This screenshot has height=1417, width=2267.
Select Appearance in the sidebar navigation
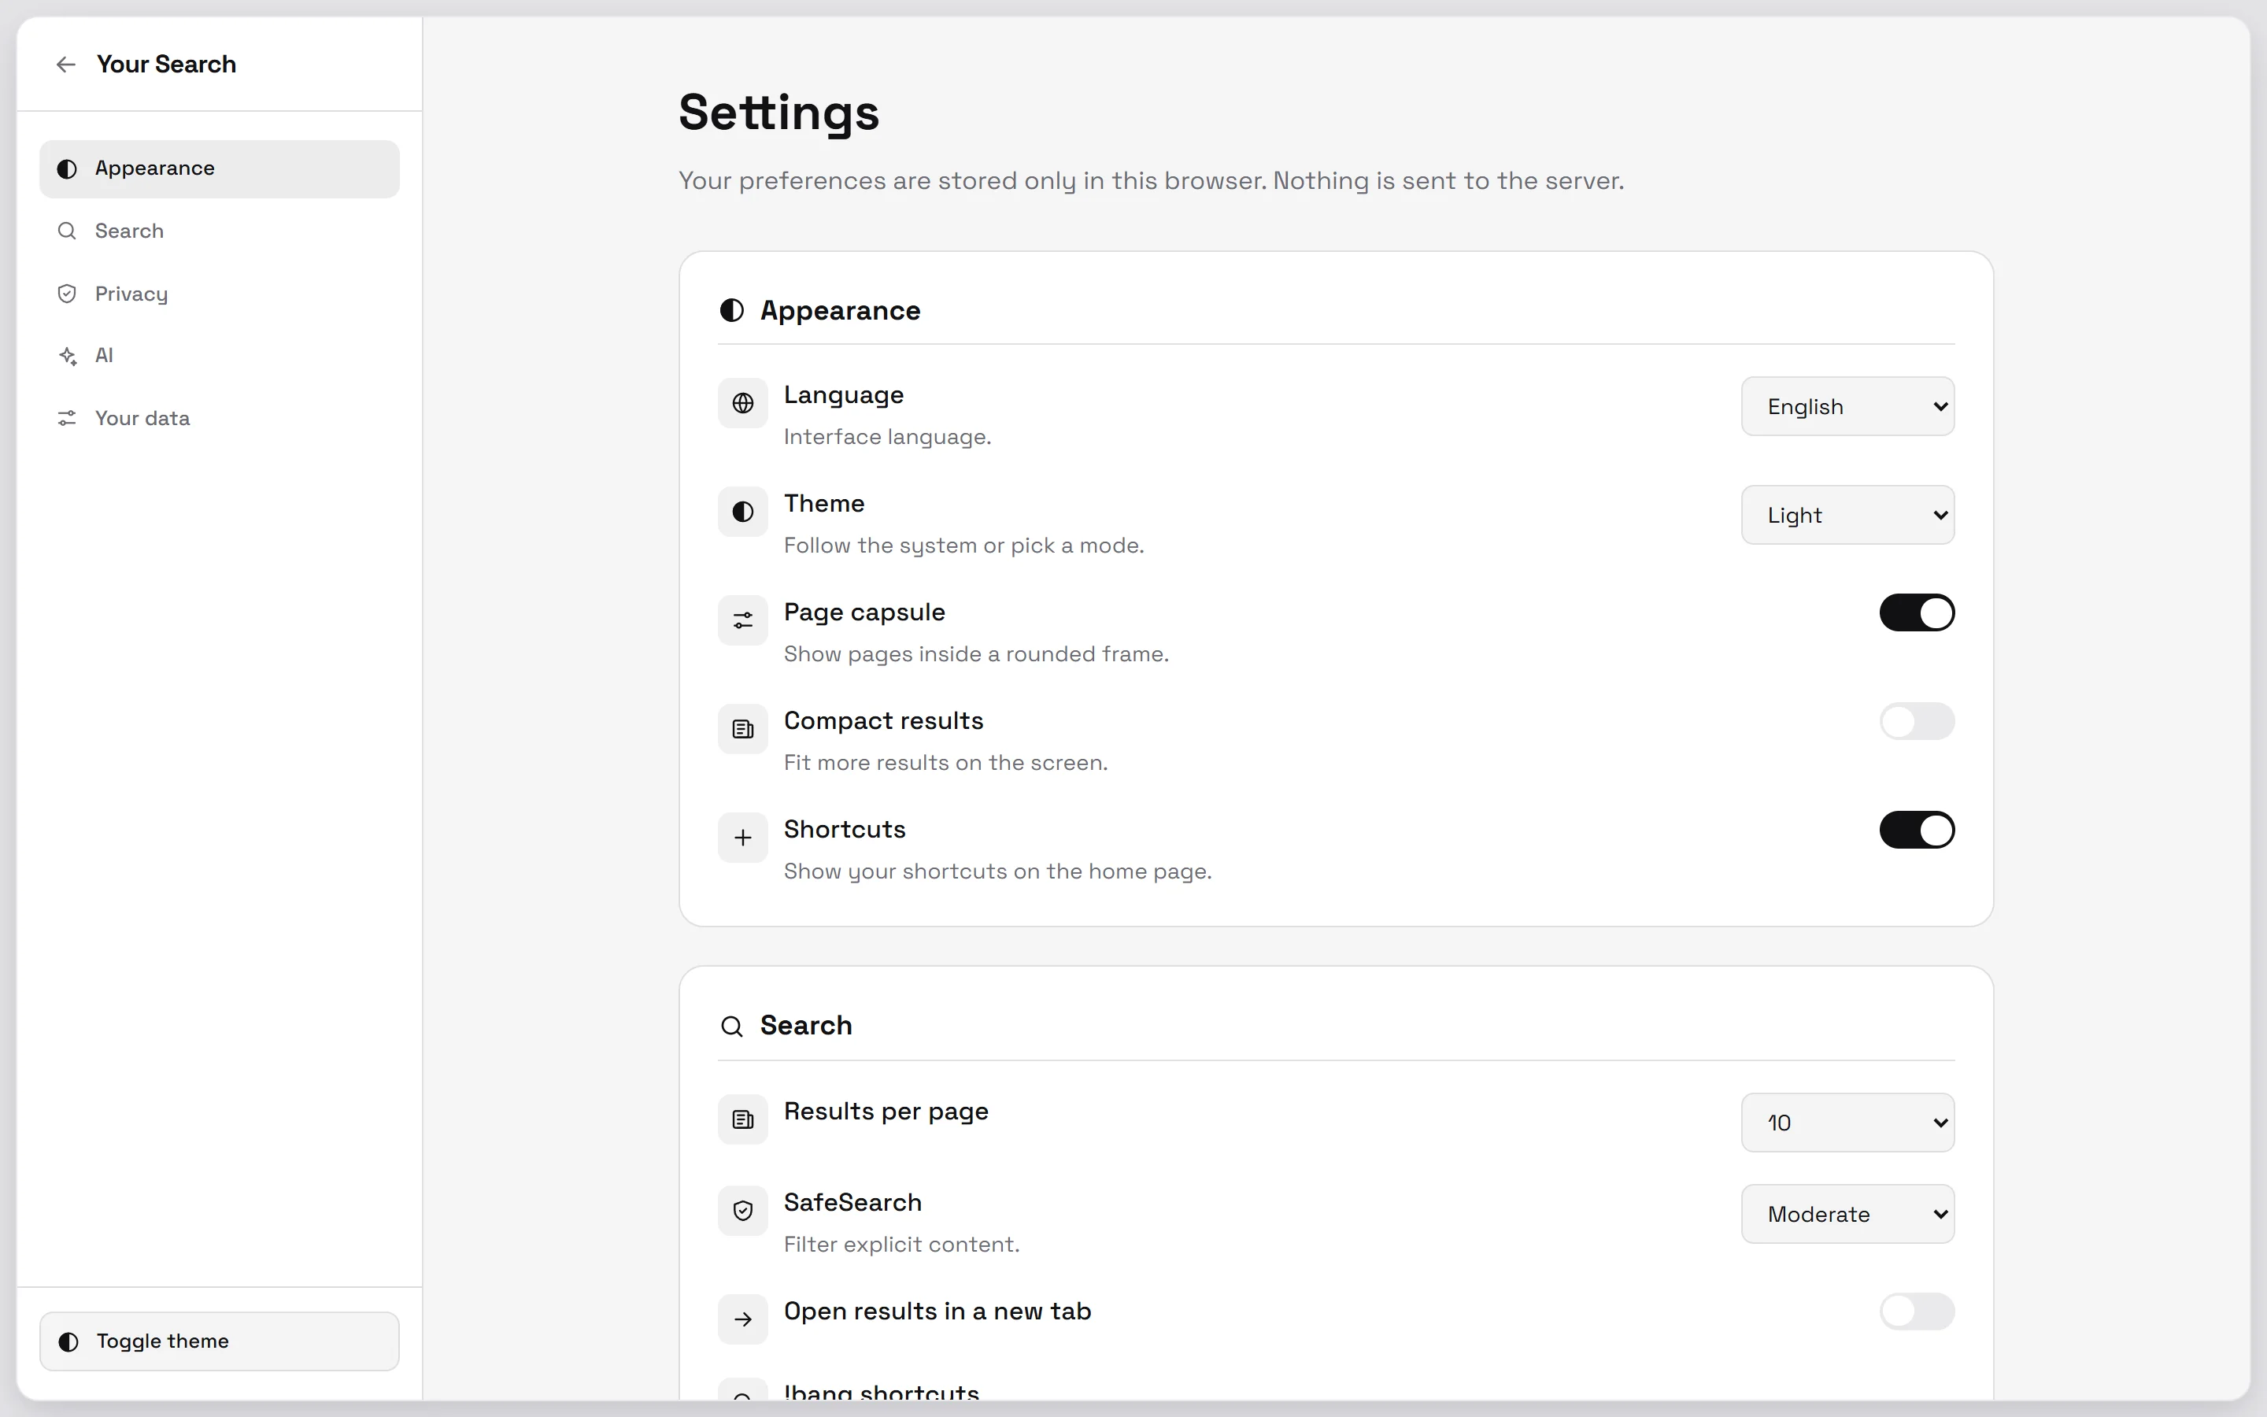(219, 168)
